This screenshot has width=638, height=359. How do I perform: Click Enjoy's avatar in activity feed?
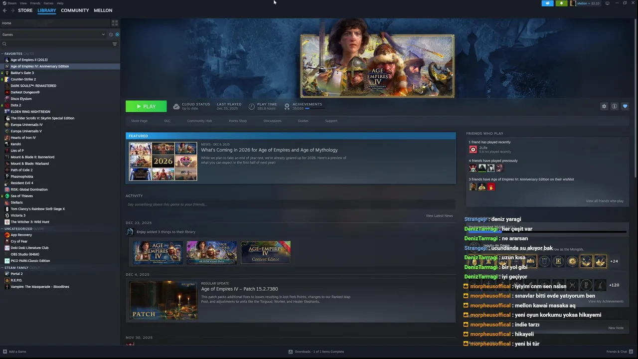(x=130, y=232)
